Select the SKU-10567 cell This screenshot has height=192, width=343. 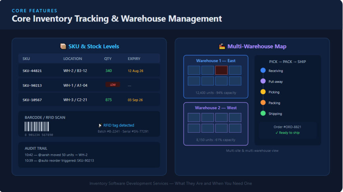[32, 100]
